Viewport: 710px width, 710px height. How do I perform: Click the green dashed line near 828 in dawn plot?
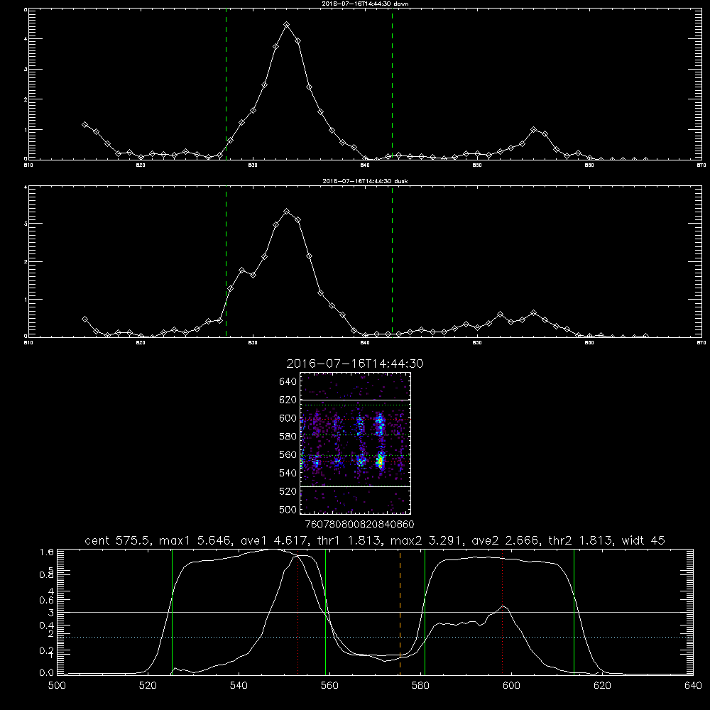point(226,84)
